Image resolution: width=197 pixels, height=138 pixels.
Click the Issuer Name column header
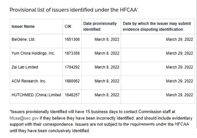coord(23,26)
